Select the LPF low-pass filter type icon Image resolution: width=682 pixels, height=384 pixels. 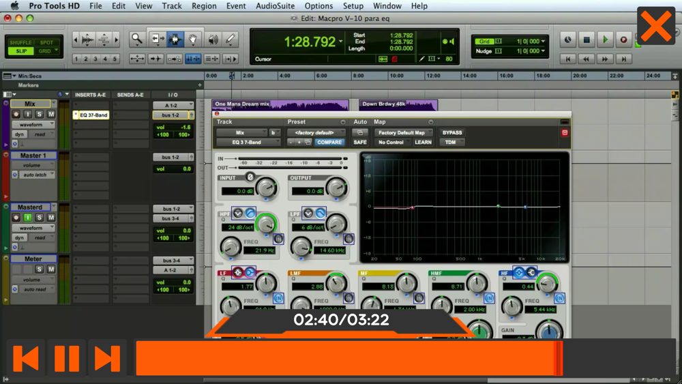tap(320, 213)
